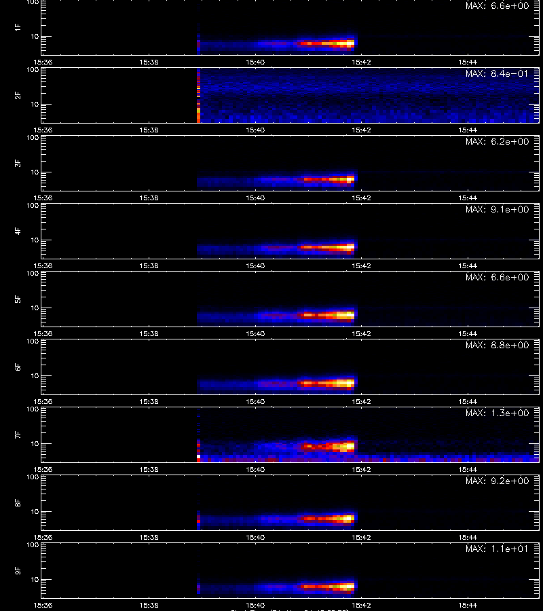Image resolution: width=543 pixels, height=611 pixels.
Task: Select the MAX: 8.8e+00 readout
Action: coord(497,346)
